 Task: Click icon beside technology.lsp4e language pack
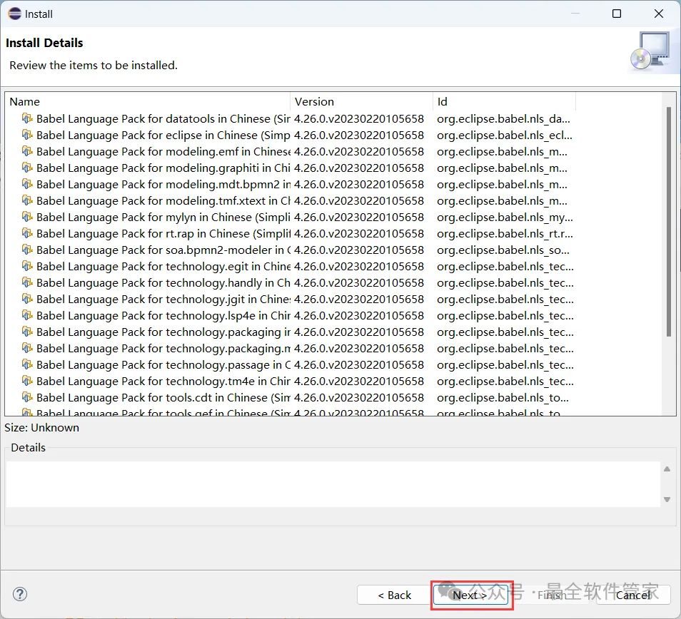[x=27, y=315]
